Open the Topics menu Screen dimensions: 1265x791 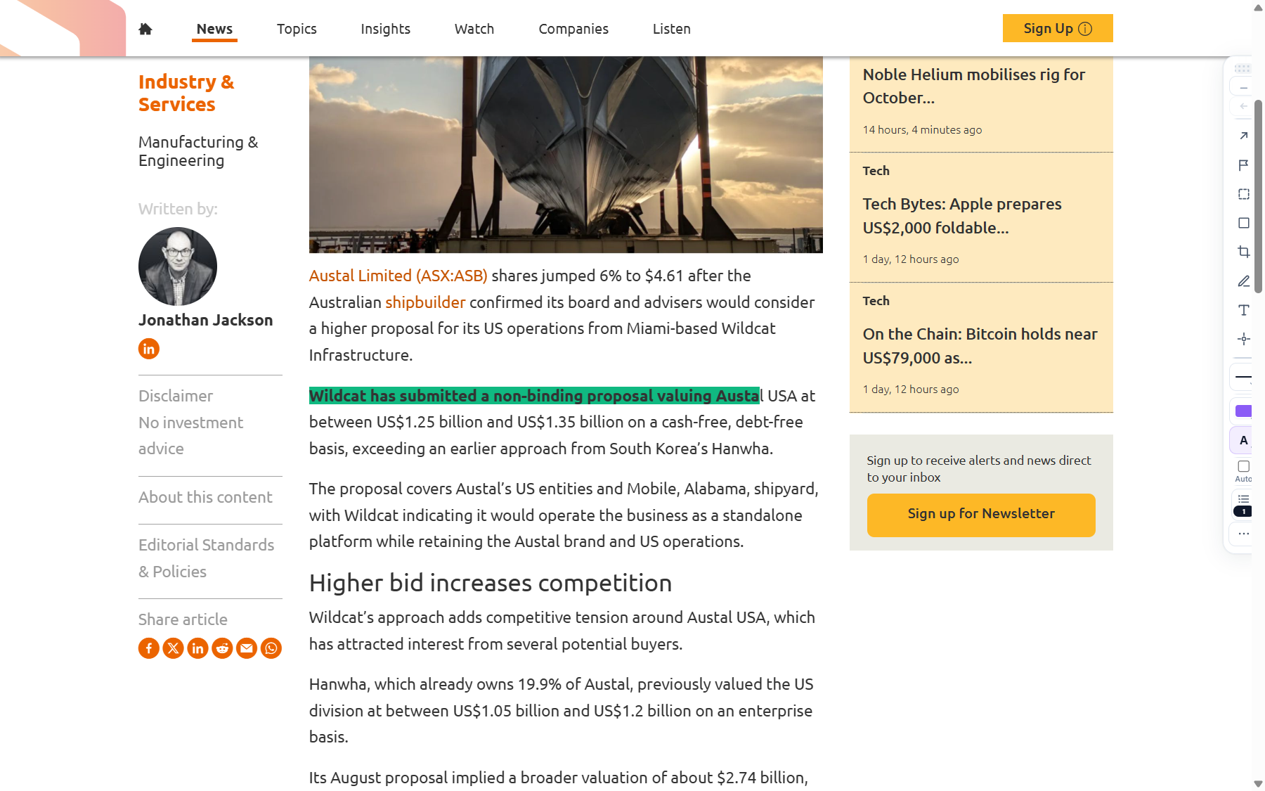point(297,29)
